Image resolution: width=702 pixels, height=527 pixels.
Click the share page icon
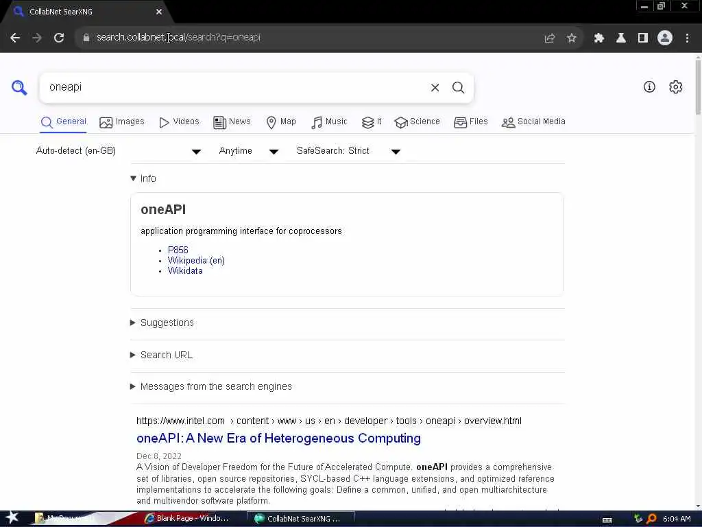pos(550,38)
